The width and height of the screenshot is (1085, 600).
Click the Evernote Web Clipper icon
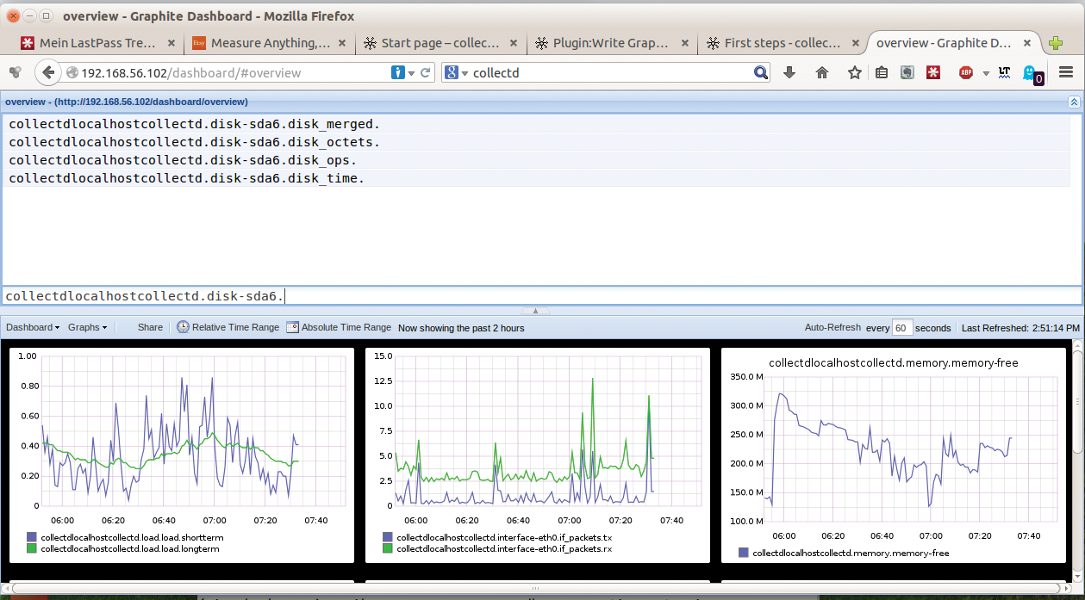(x=907, y=72)
